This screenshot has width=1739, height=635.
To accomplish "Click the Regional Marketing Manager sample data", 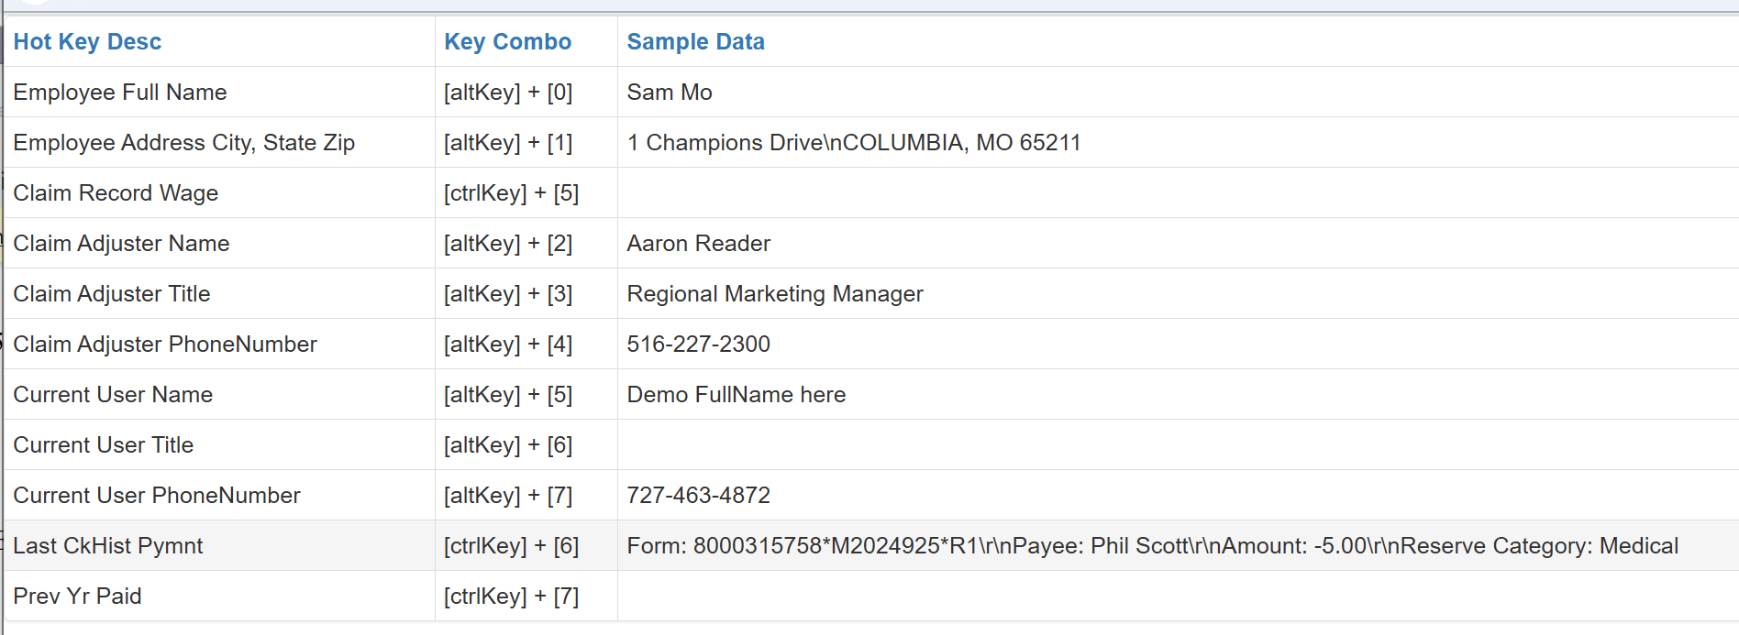I will click(774, 294).
